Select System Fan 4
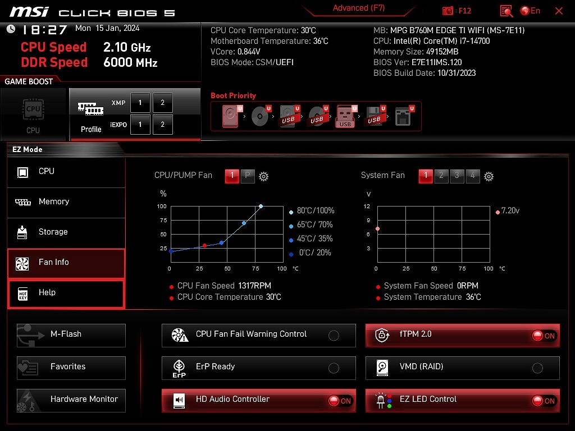The image size is (575, 431). [473, 176]
